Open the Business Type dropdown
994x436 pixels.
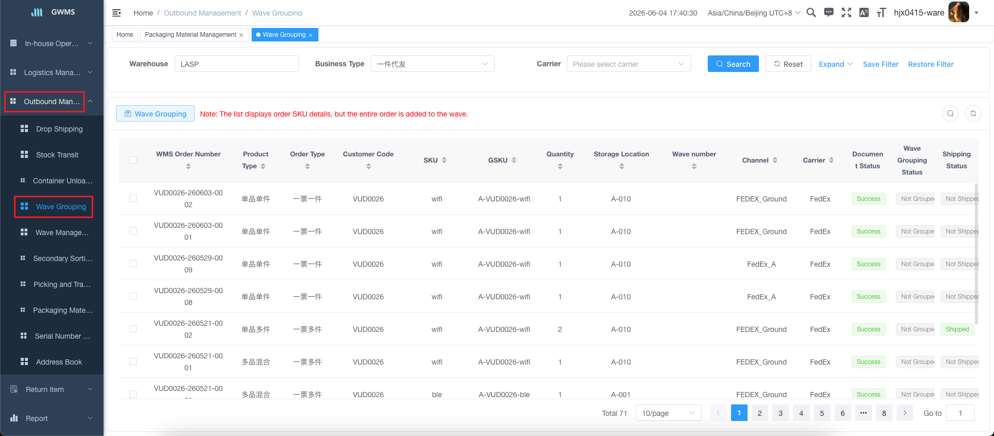[x=433, y=64]
